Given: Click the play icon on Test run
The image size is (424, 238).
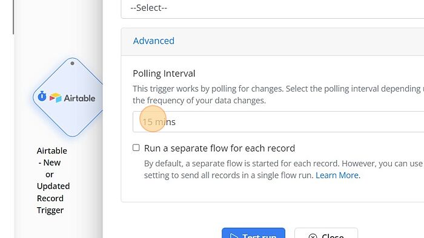Looking at the screenshot, I should click(233, 236).
